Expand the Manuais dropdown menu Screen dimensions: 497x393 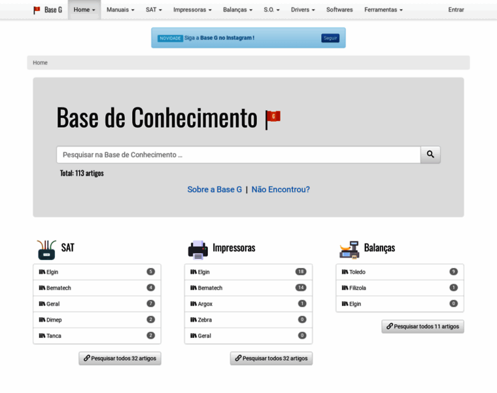(x=120, y=10)
